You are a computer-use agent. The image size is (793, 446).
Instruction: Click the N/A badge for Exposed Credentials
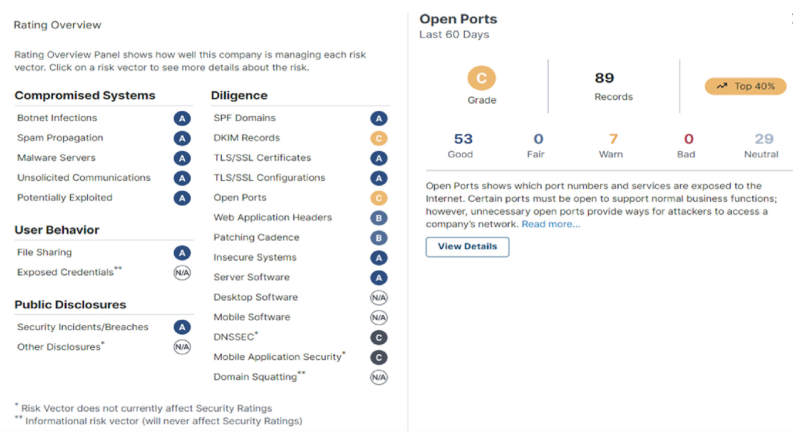coord(182,273)
